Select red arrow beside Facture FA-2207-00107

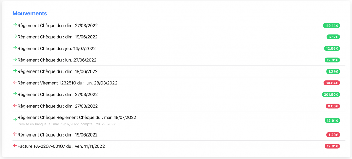click(15, 146)
